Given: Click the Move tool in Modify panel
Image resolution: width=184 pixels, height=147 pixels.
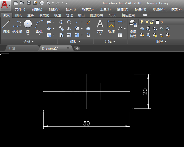Looking at the screenshot, I should (61, 22).
